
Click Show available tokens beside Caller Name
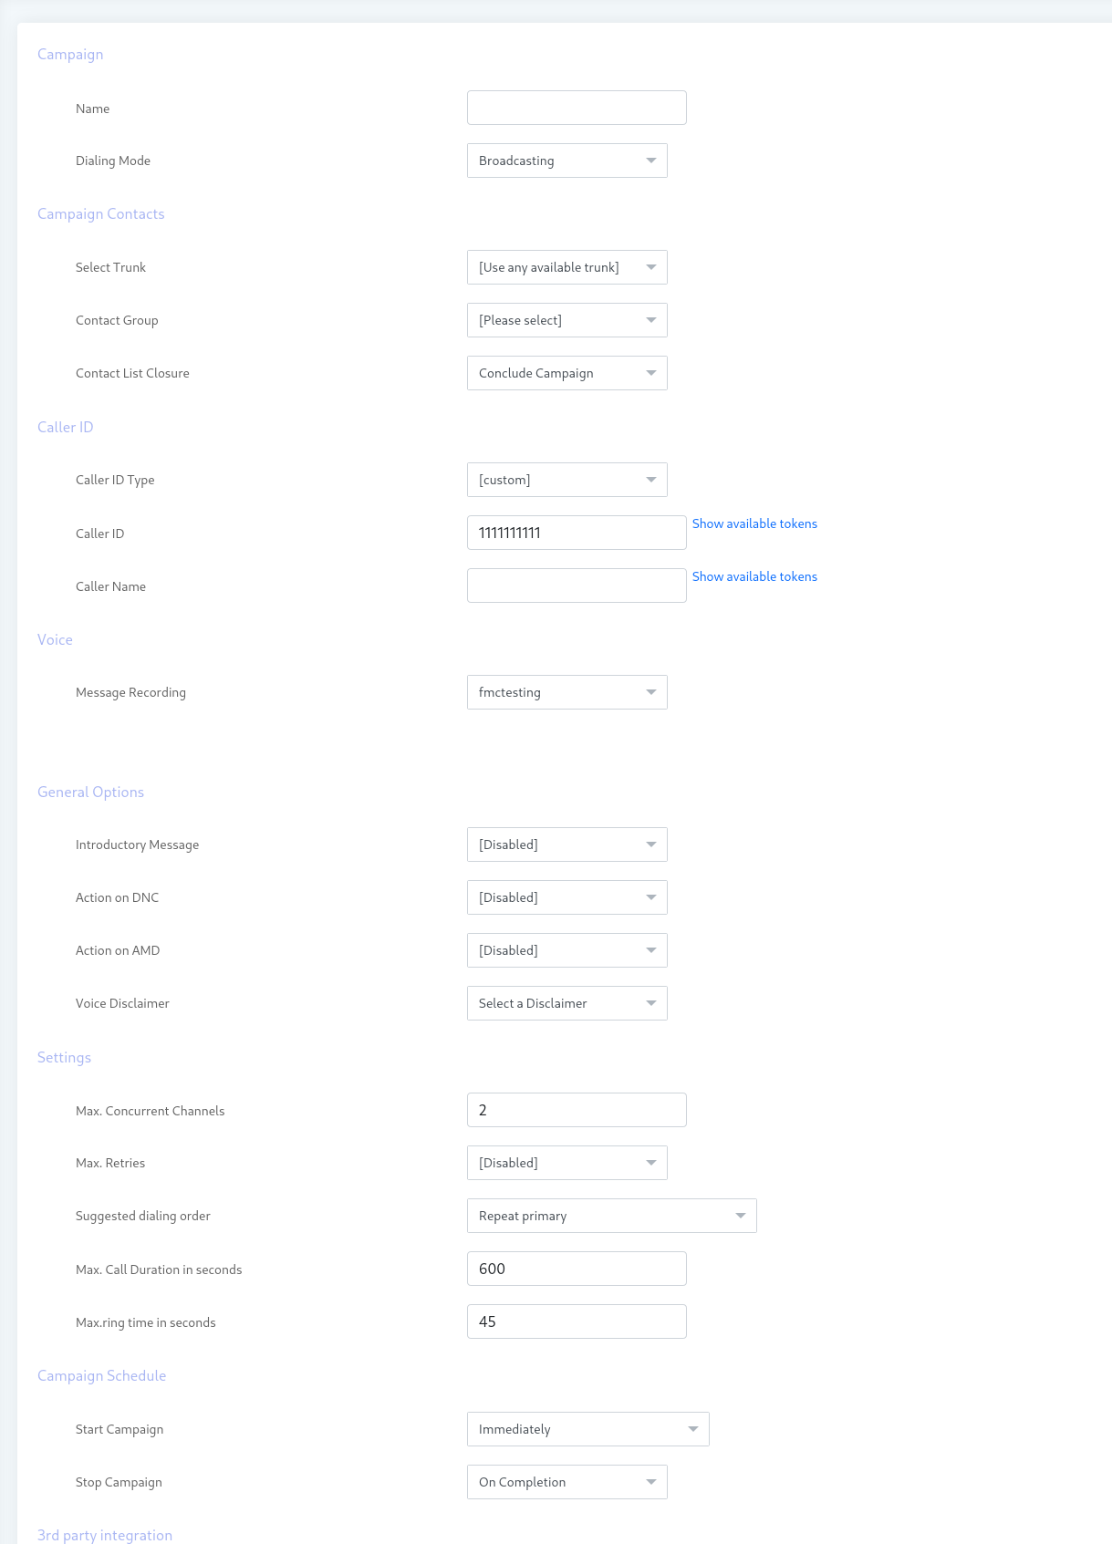click(754, 576)
